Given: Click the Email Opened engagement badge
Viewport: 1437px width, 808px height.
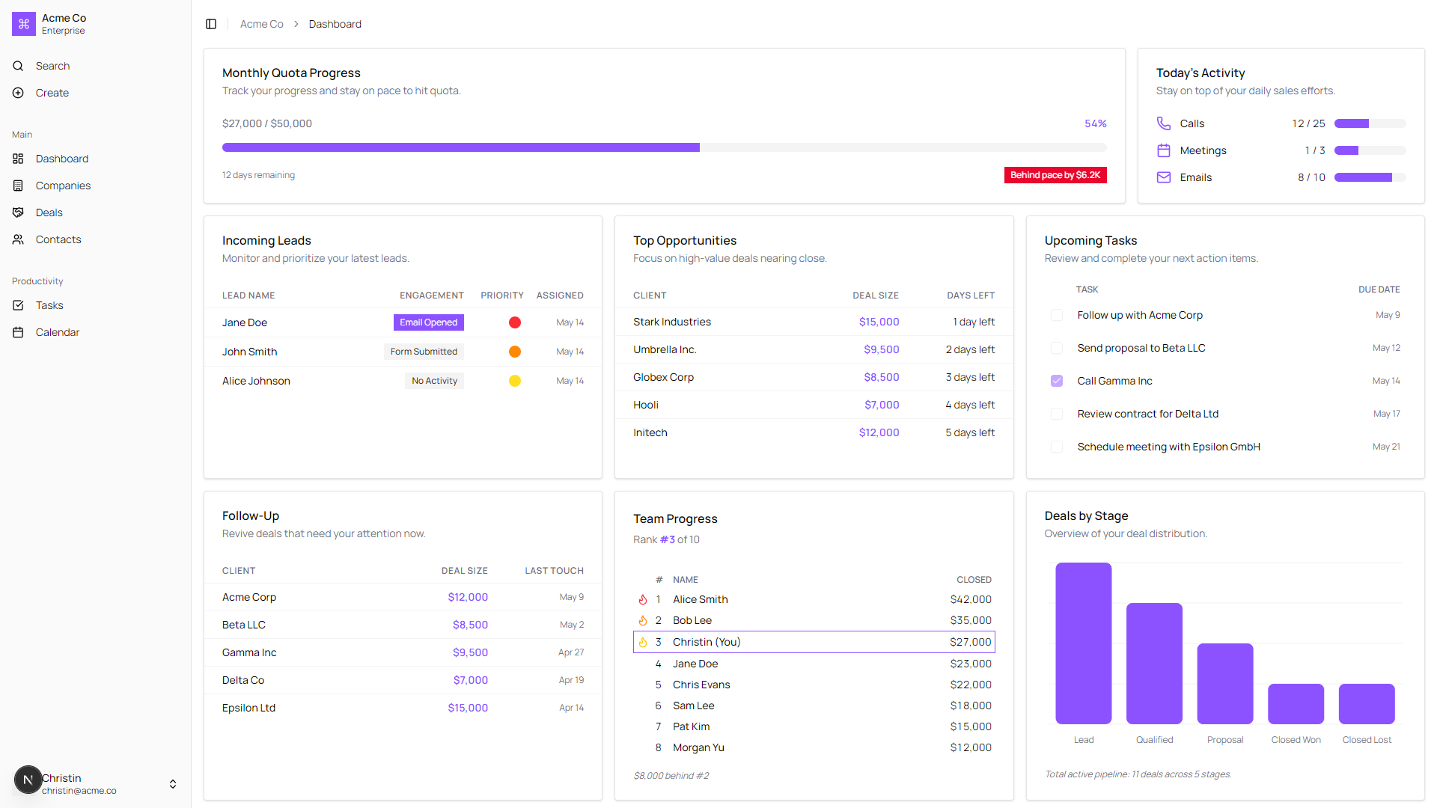Looking at the screenshot, I should (429, 322).
